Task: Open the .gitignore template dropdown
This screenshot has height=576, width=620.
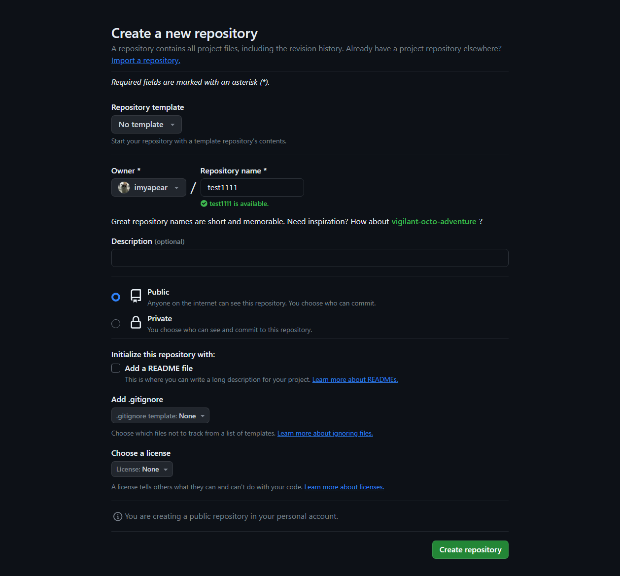Action: 160,416
